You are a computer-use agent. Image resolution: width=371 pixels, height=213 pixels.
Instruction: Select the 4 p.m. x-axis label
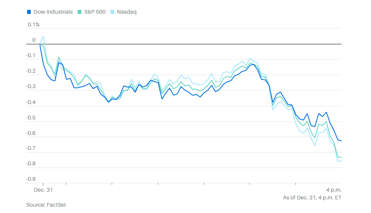click(x=333, y=190)
